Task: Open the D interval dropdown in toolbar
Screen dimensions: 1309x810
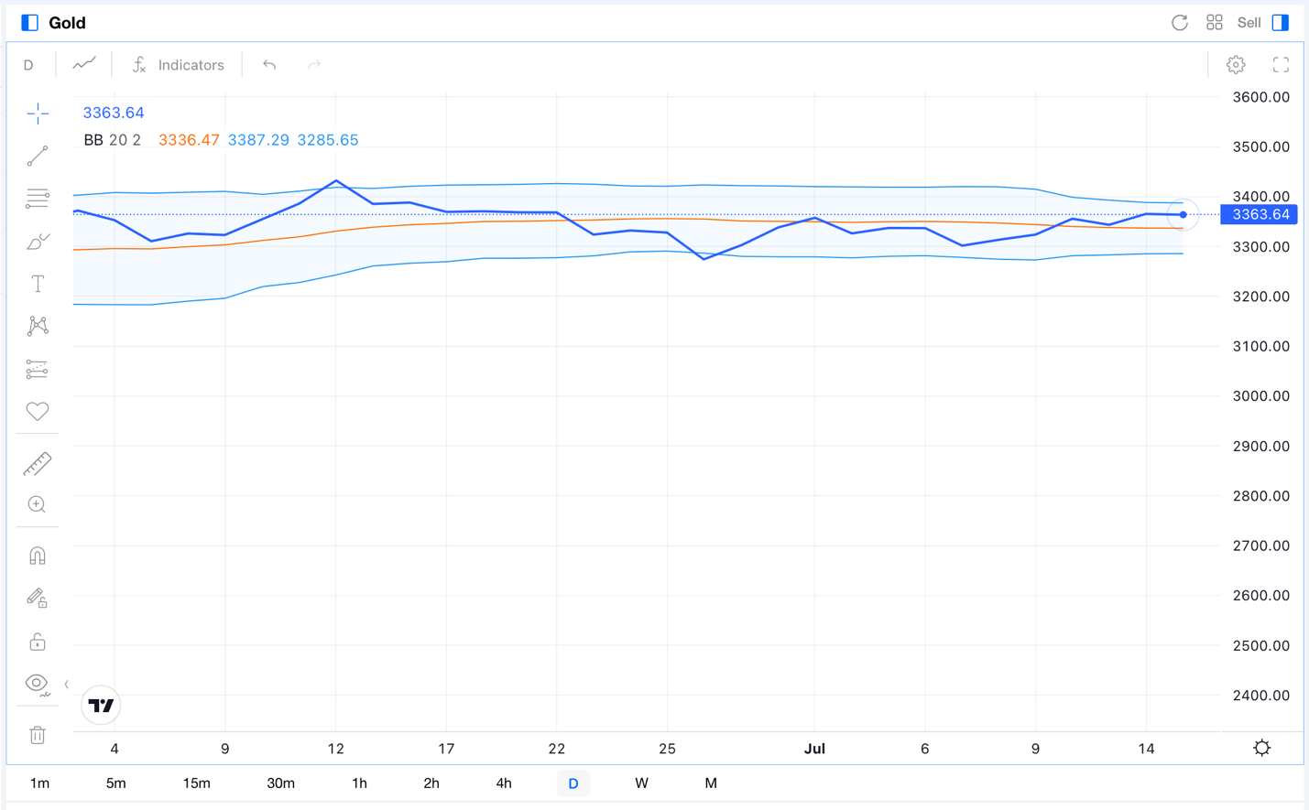Action: (28, 65)
